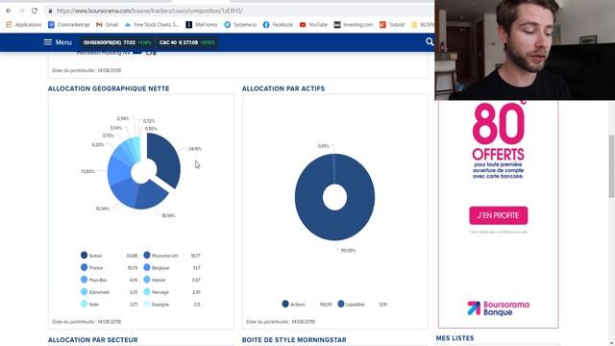Click the portfolio date under geographic chart

86,322
